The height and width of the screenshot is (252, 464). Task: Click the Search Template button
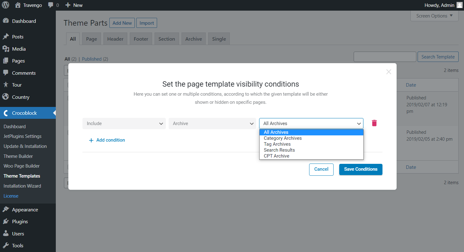[x=438, y=57]
